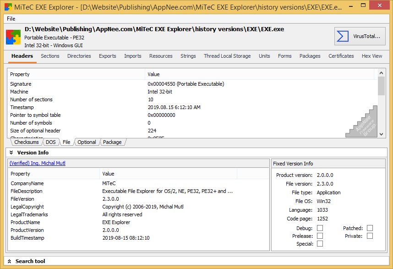Click the headers list scroll down arrow
Image resolution: width=393 pixels, height=269 pixels.
tap(381, 134)
